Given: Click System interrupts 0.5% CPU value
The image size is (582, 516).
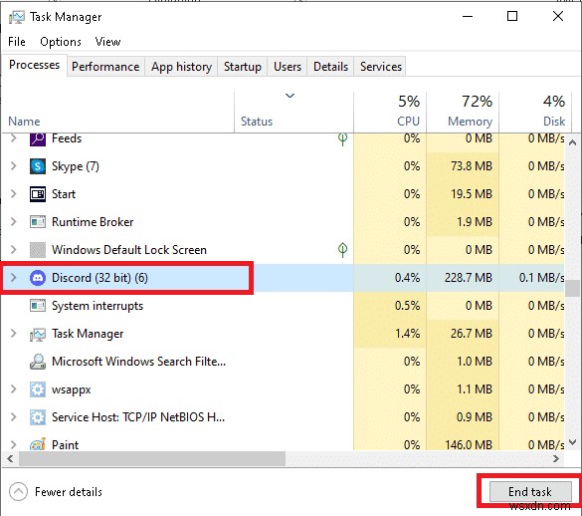Looking at the screenshot, I should coord(408,306).
